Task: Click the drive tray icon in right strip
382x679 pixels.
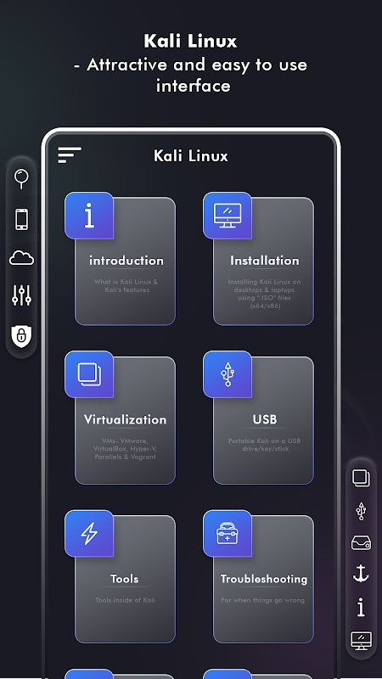Action: tap(361, 542)
